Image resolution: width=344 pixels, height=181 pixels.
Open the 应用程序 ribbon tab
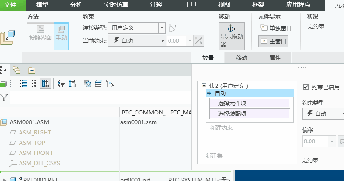pyautogui.click(x=298, y=5)
